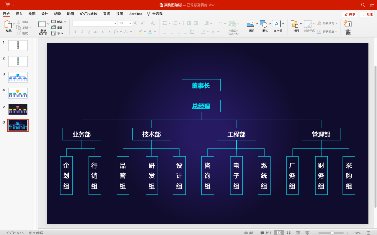Open Design Ideas (设计灵感) icon
The height and width of the screenshot is (235, 377).
coord(348,24)
